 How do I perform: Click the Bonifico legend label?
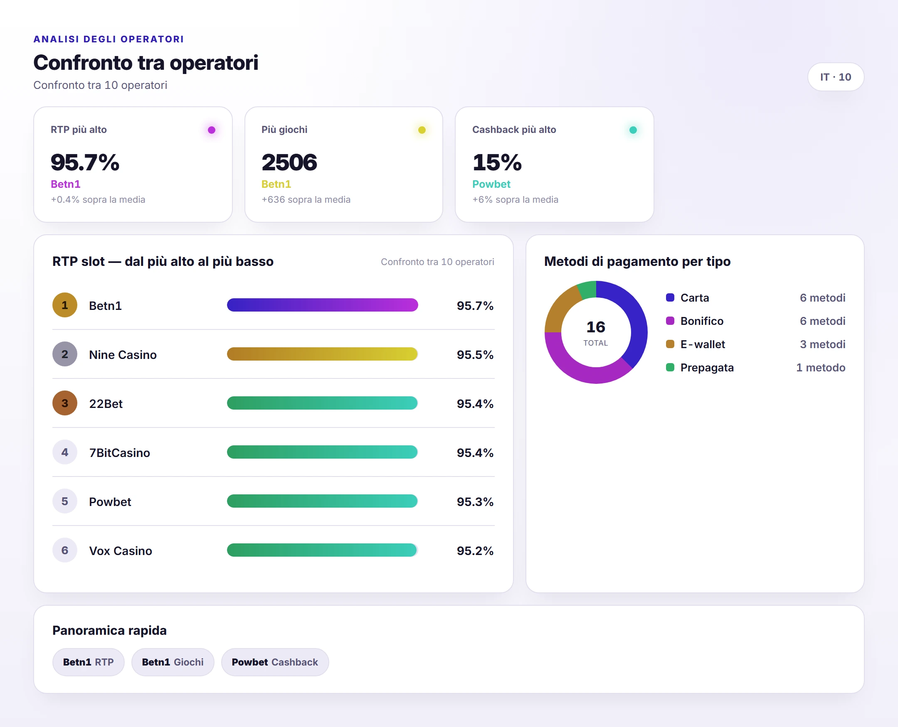coord(702,321)
